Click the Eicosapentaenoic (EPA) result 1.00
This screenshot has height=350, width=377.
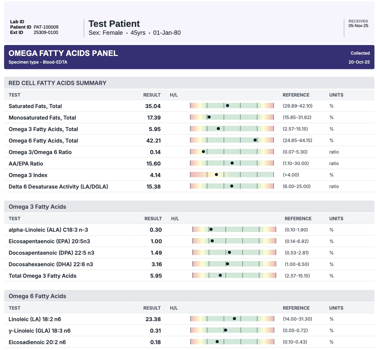[x=156, y=241]
